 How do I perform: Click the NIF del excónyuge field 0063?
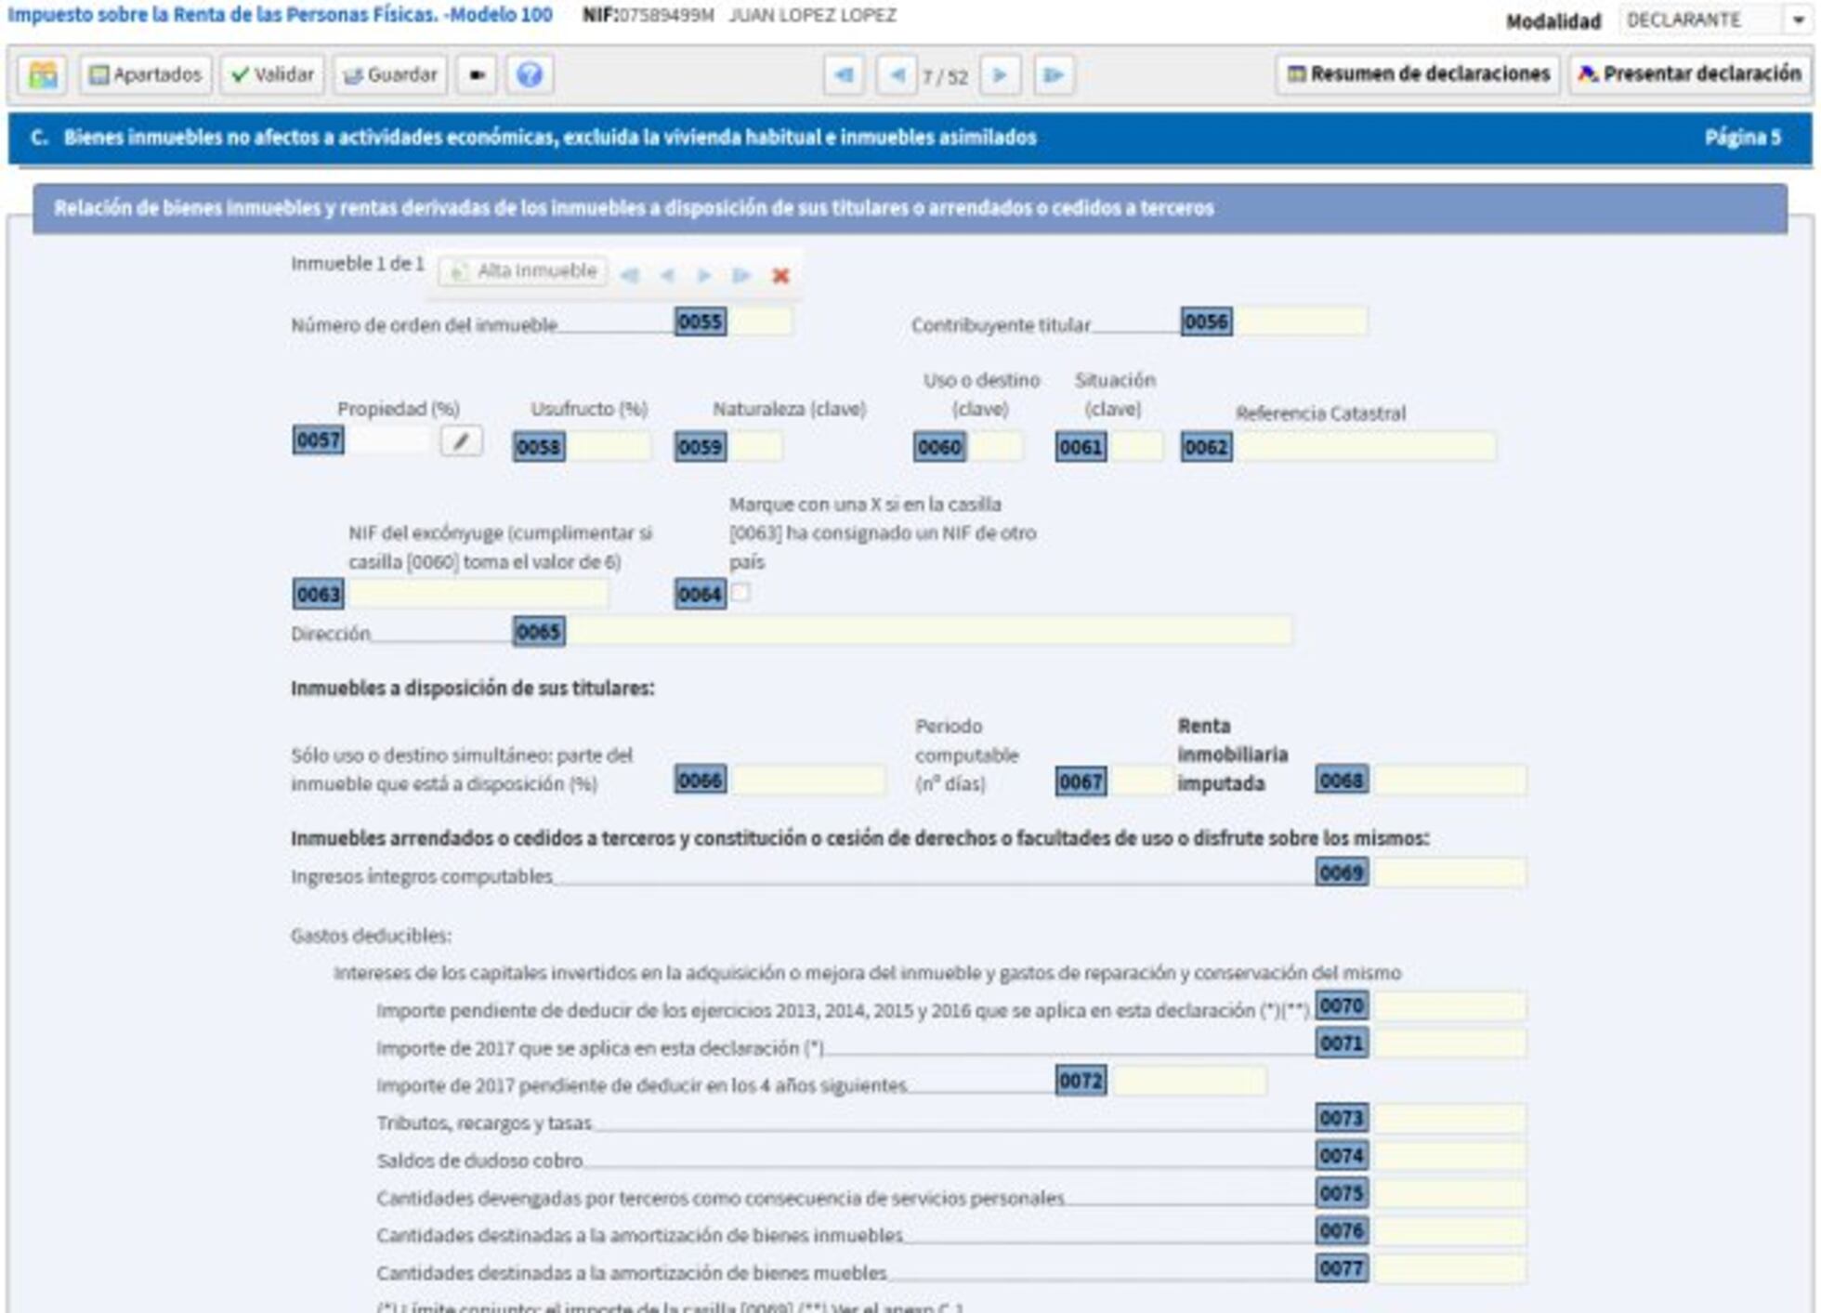point(478,594)
